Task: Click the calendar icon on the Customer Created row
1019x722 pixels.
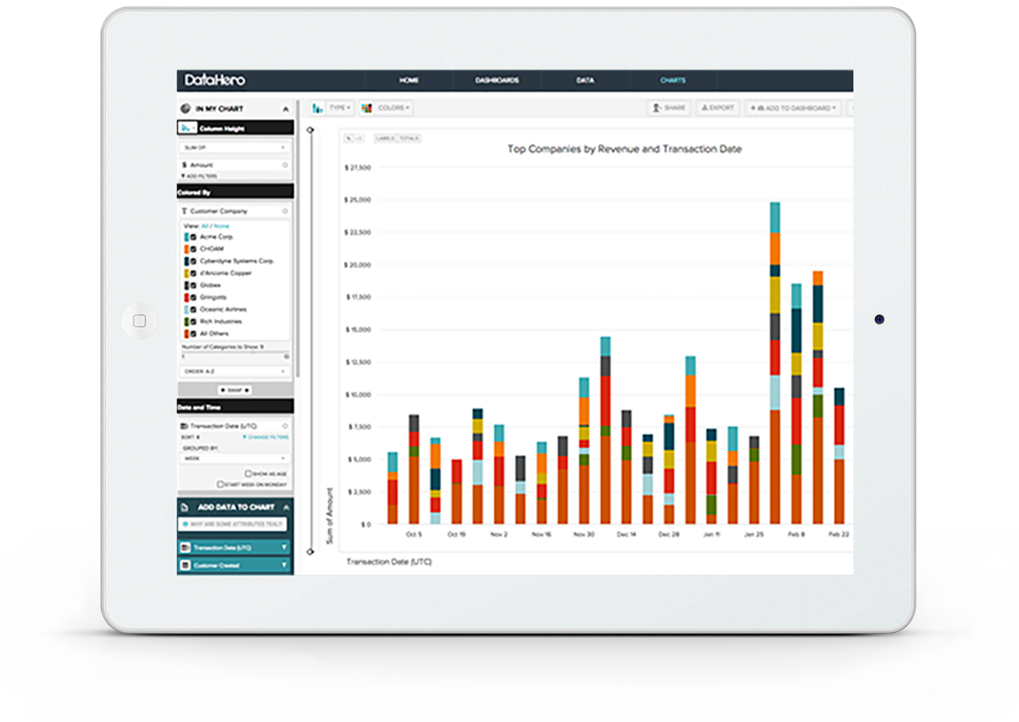Action: pyautogui.click(x=185, y=565)
